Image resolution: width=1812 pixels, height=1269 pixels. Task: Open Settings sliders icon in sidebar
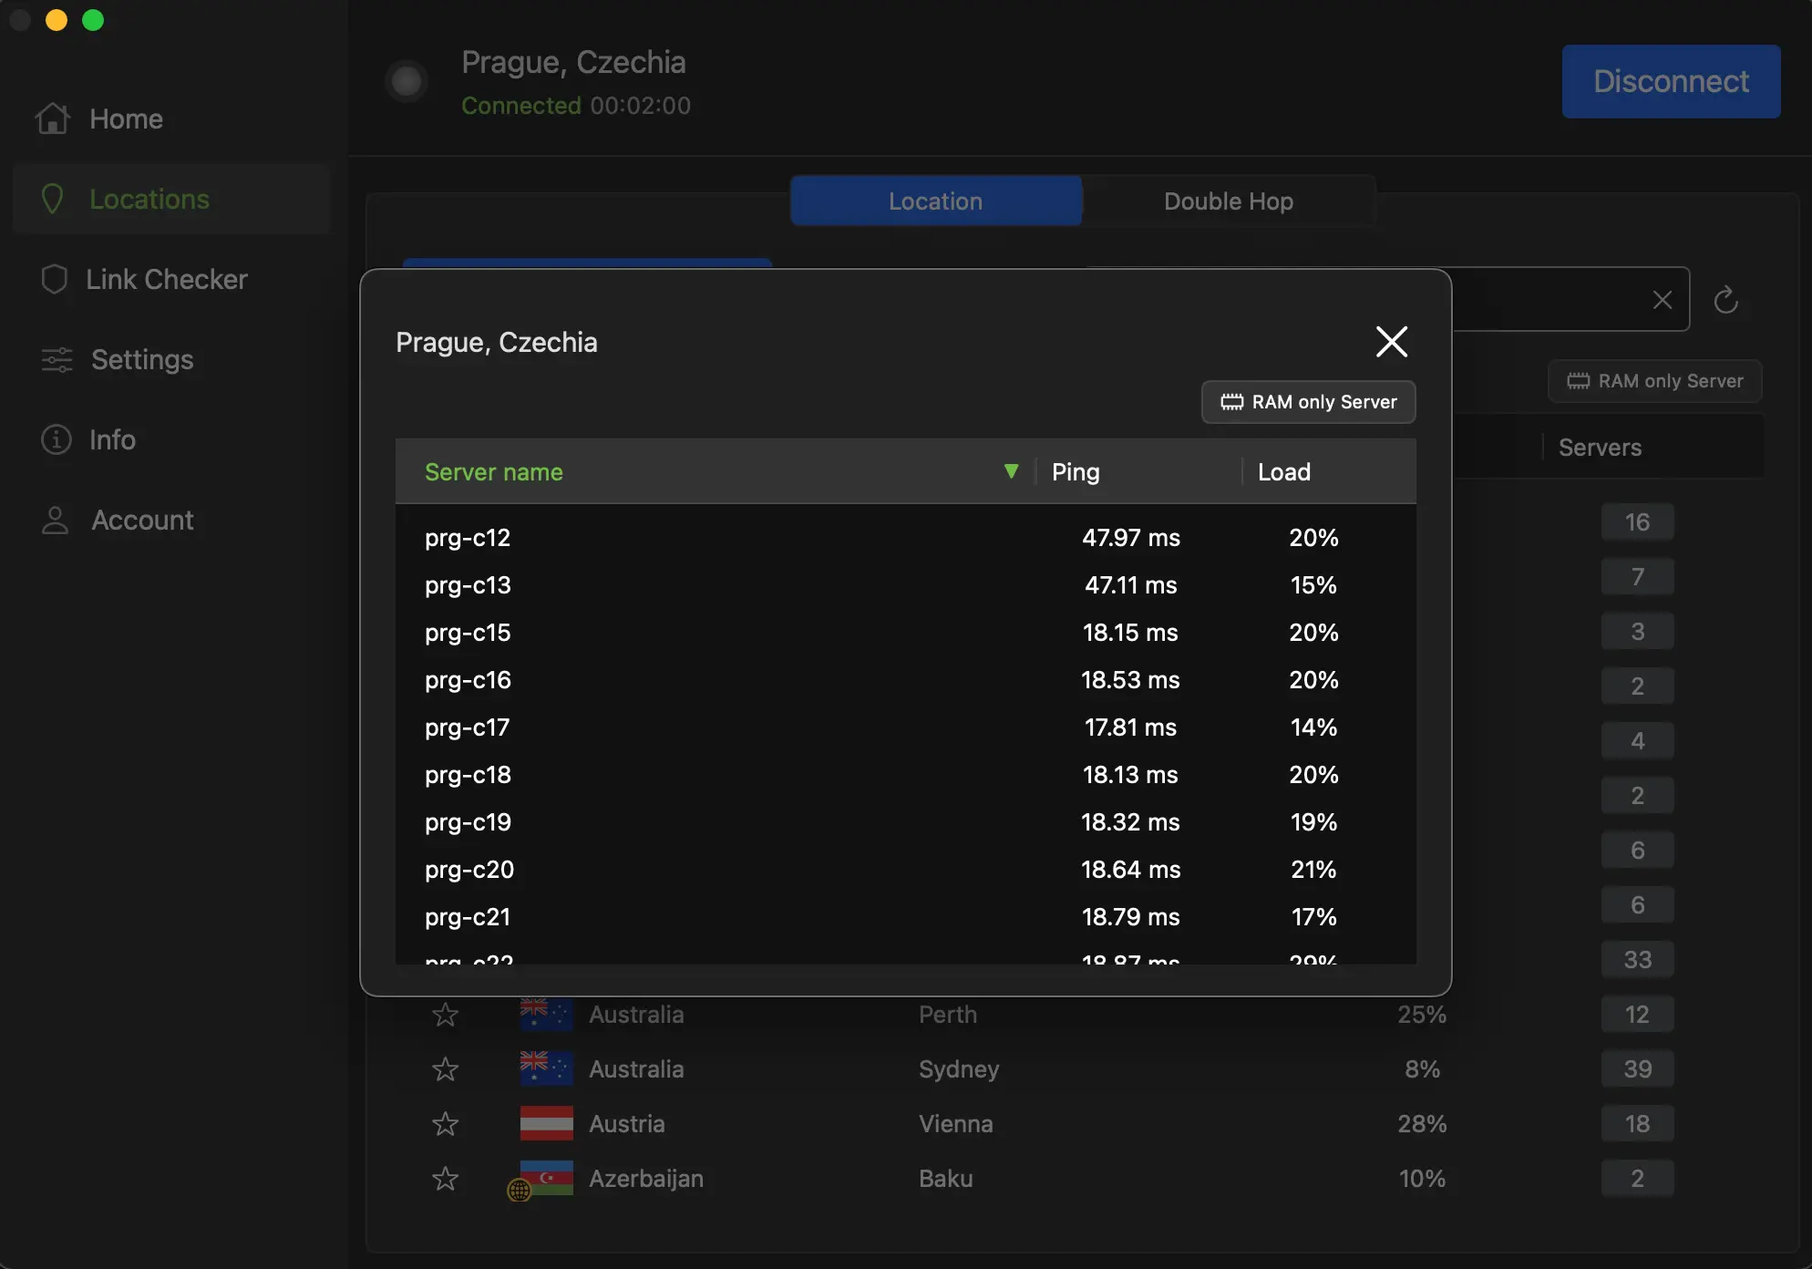tap(57, 359)
